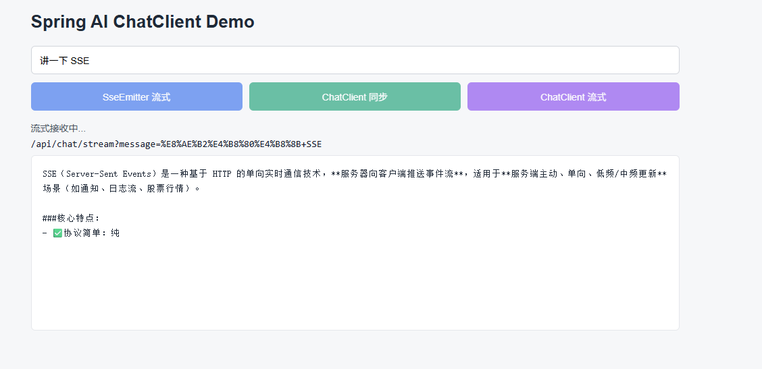Click the Spring AI ChatClient Demo heading
This screenshot has width=762, height=369.
[x=143, y=22]
